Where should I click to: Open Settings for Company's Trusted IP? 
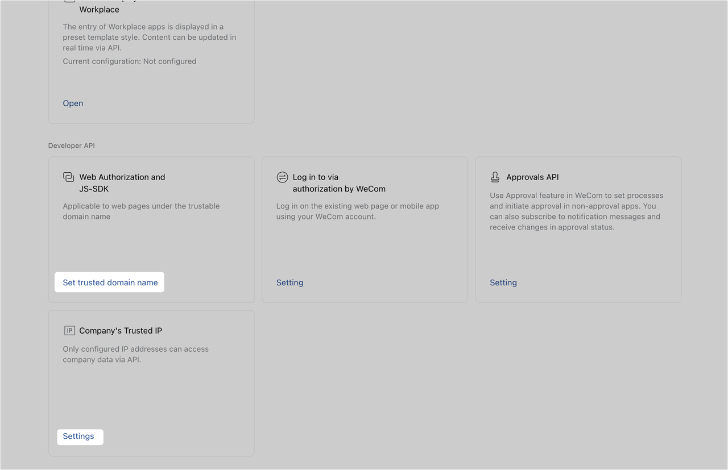click(x=78, y=436)
